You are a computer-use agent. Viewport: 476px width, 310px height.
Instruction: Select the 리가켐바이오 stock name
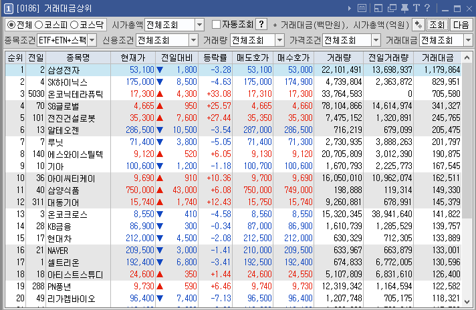click(71, 299)
